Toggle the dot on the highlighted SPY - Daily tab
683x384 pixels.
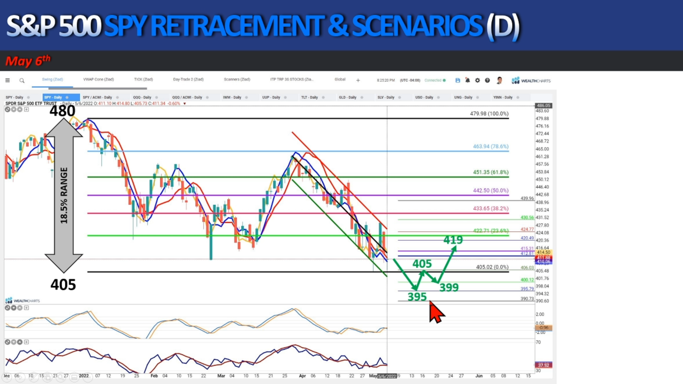pos(67,97)
